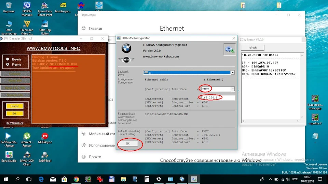This screenshot has height=184, width=328.
Task: Click the gears icon in EDIABAS Konfigurator
Action: (230, 49)
